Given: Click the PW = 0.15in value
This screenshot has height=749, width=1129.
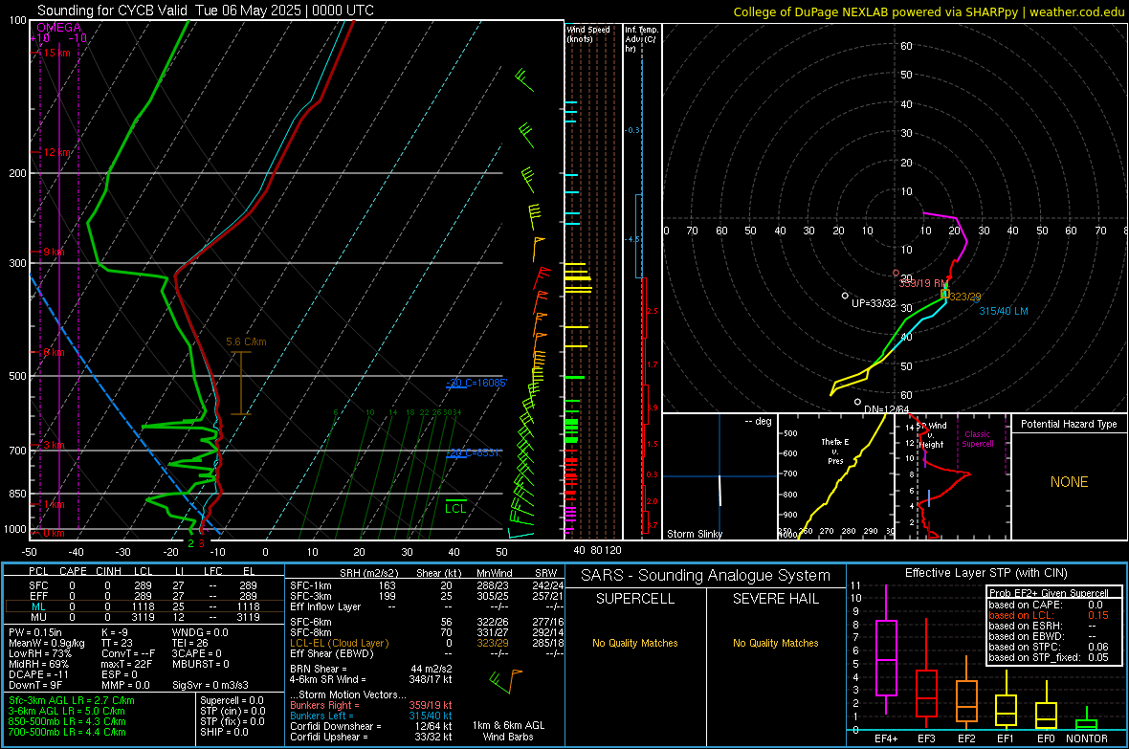Looking at the screenshot, I should coord(36,632).
